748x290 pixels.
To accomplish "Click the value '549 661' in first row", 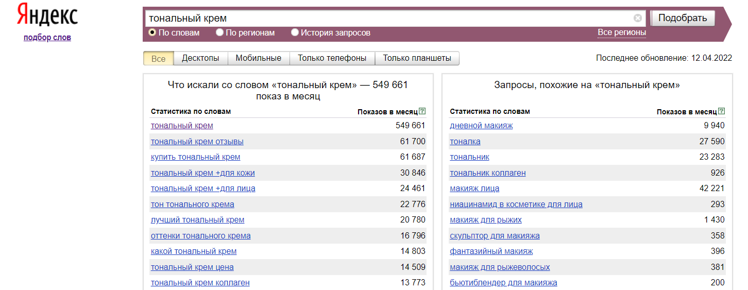I will click(x=411, y=126).
